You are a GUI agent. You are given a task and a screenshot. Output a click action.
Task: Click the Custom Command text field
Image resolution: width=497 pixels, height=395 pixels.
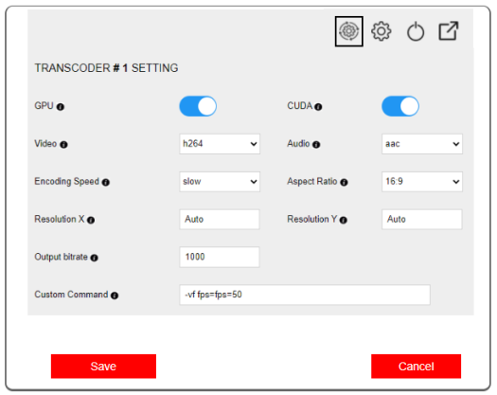pyautogui.click(x=305, y=295)
